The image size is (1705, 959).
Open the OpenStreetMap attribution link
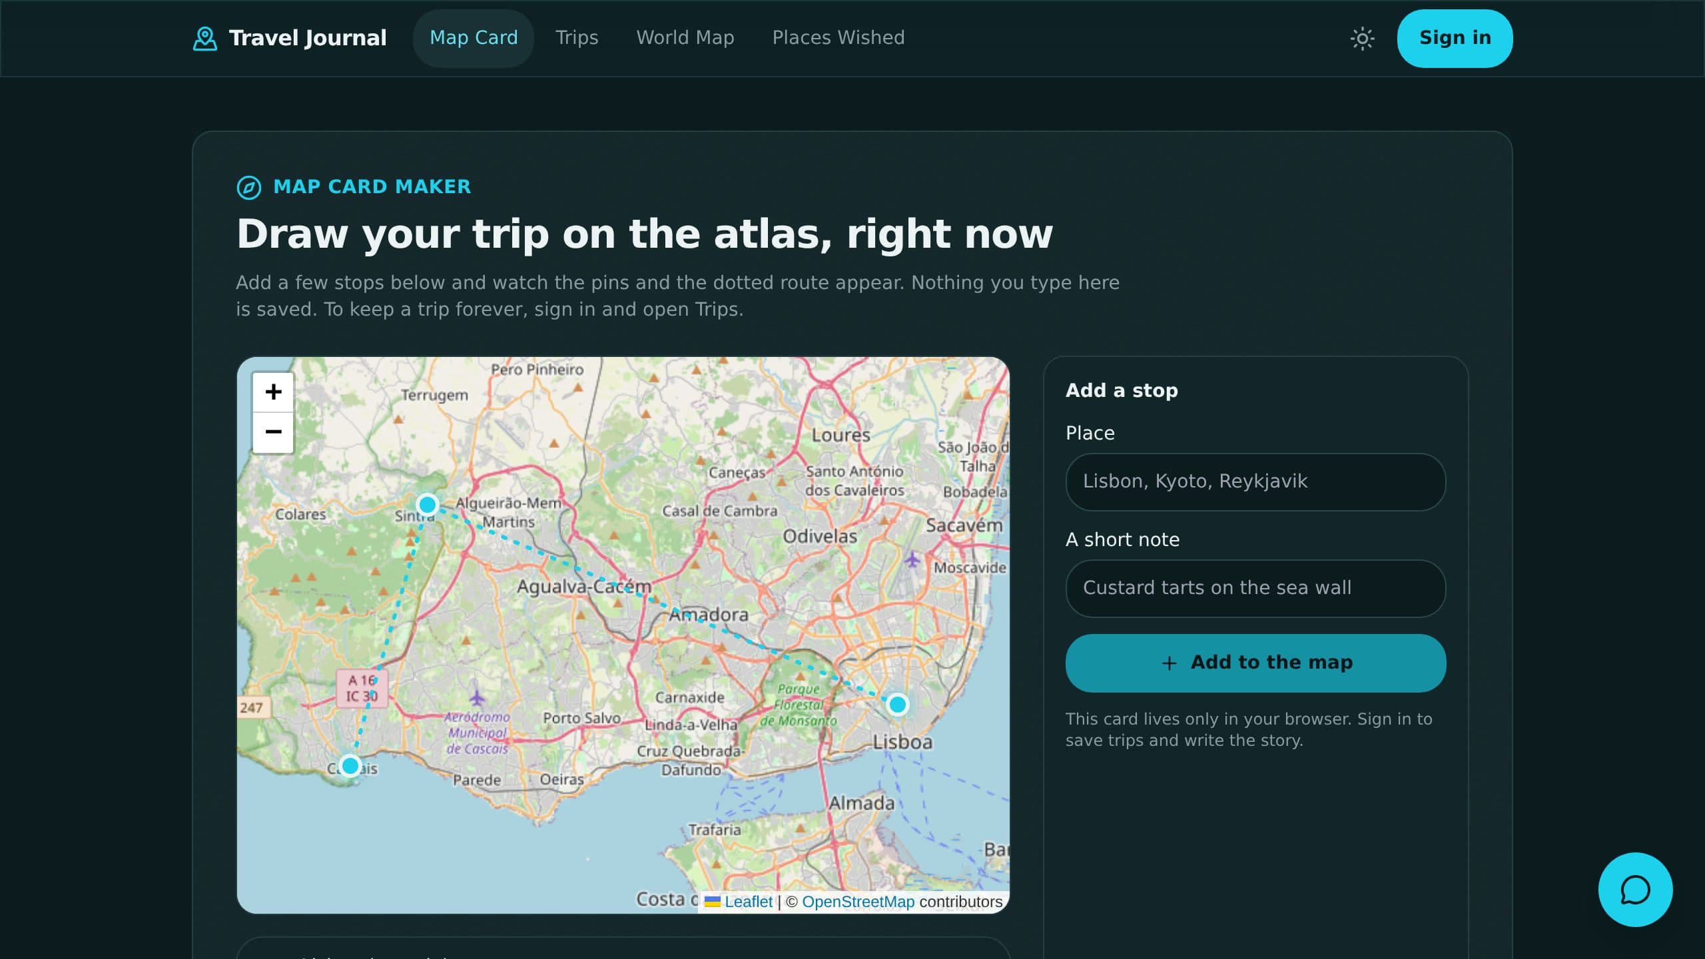858,902
